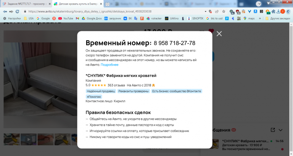The width and height of the screenshot is (293, 156).
Task: Open the blue V extension icon
Action: [249, 11]
